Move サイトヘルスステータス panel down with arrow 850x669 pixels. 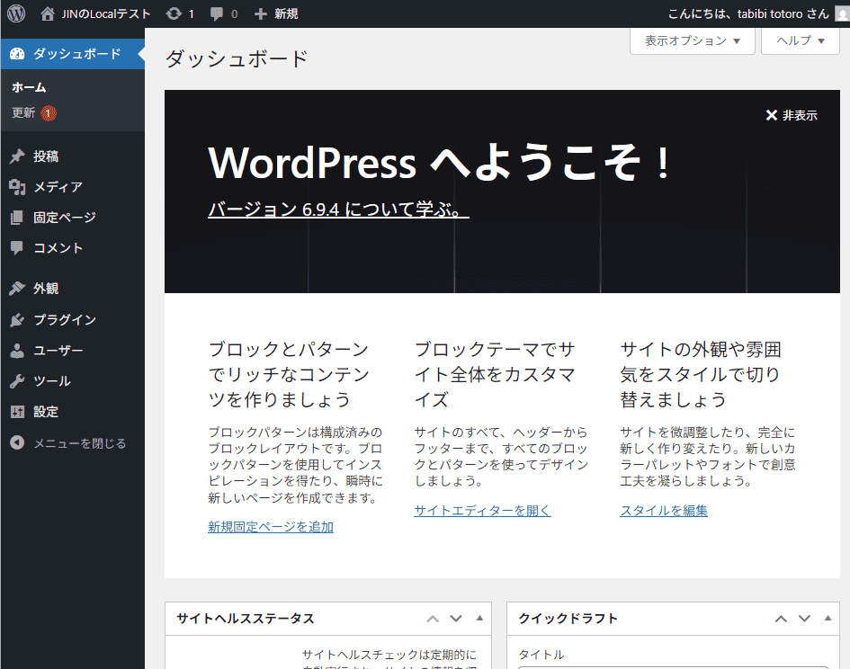coord(456,619)
